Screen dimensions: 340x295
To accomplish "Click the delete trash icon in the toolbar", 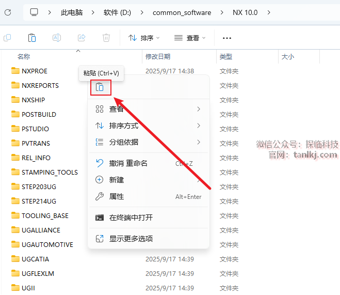I will point(106,38).
